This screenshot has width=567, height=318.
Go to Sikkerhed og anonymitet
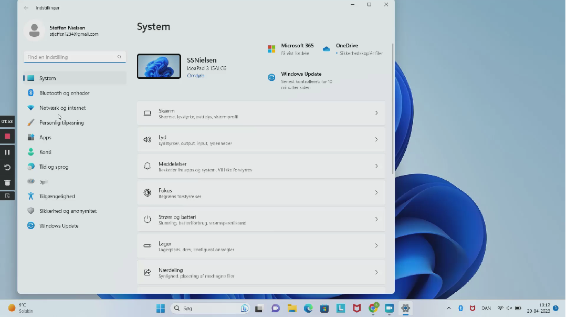[67, 211]
